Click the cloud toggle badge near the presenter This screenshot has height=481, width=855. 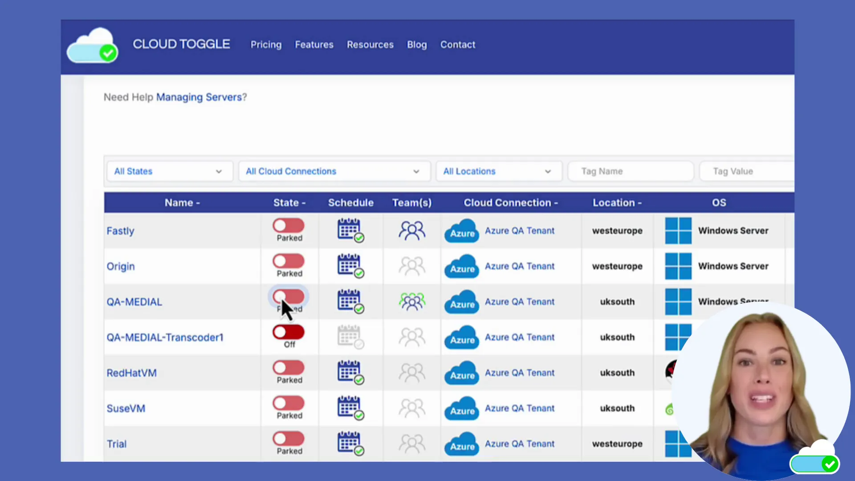814,463
